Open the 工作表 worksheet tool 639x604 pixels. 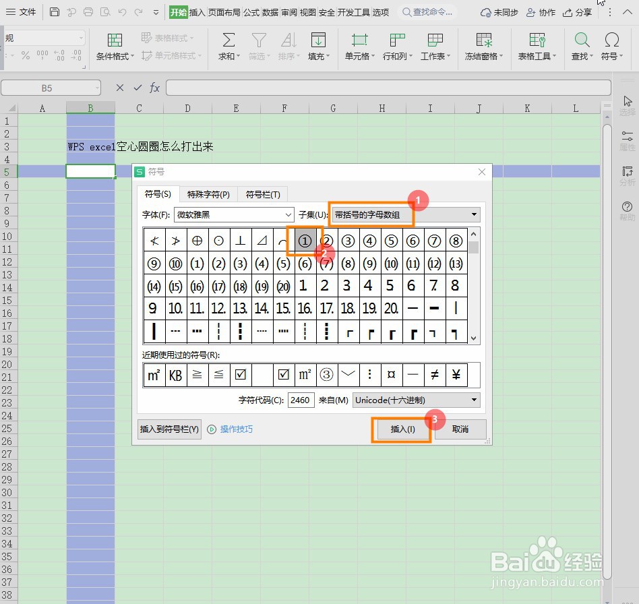coord(435,47)
